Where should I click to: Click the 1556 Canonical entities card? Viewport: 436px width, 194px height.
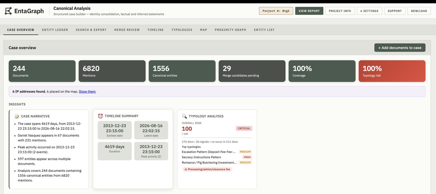click(182, 71)
